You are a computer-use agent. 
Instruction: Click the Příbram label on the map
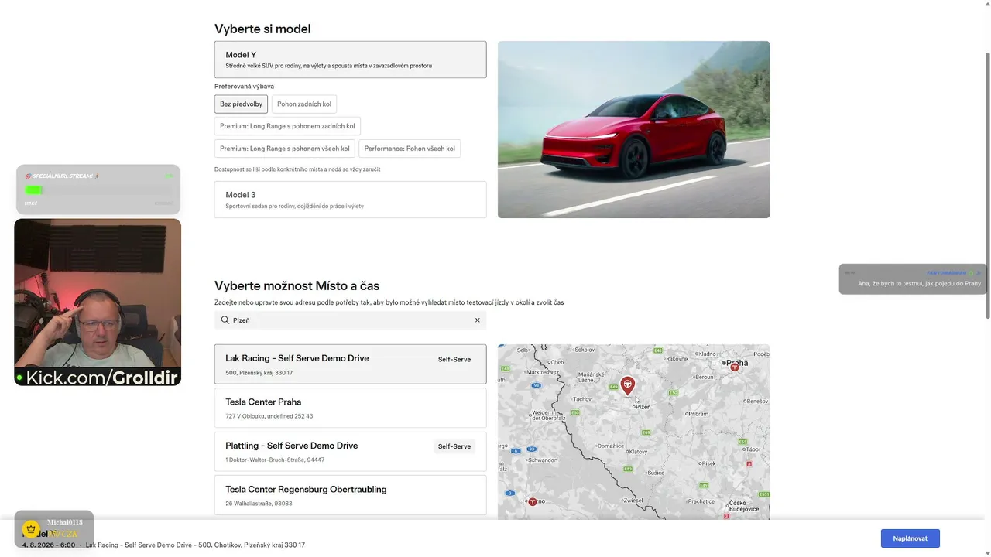[x=698, y=414]
